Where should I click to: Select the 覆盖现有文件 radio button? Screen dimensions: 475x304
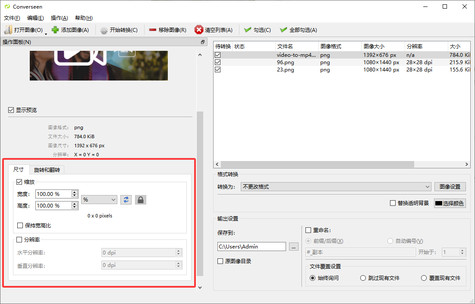(x=424, y=278)
